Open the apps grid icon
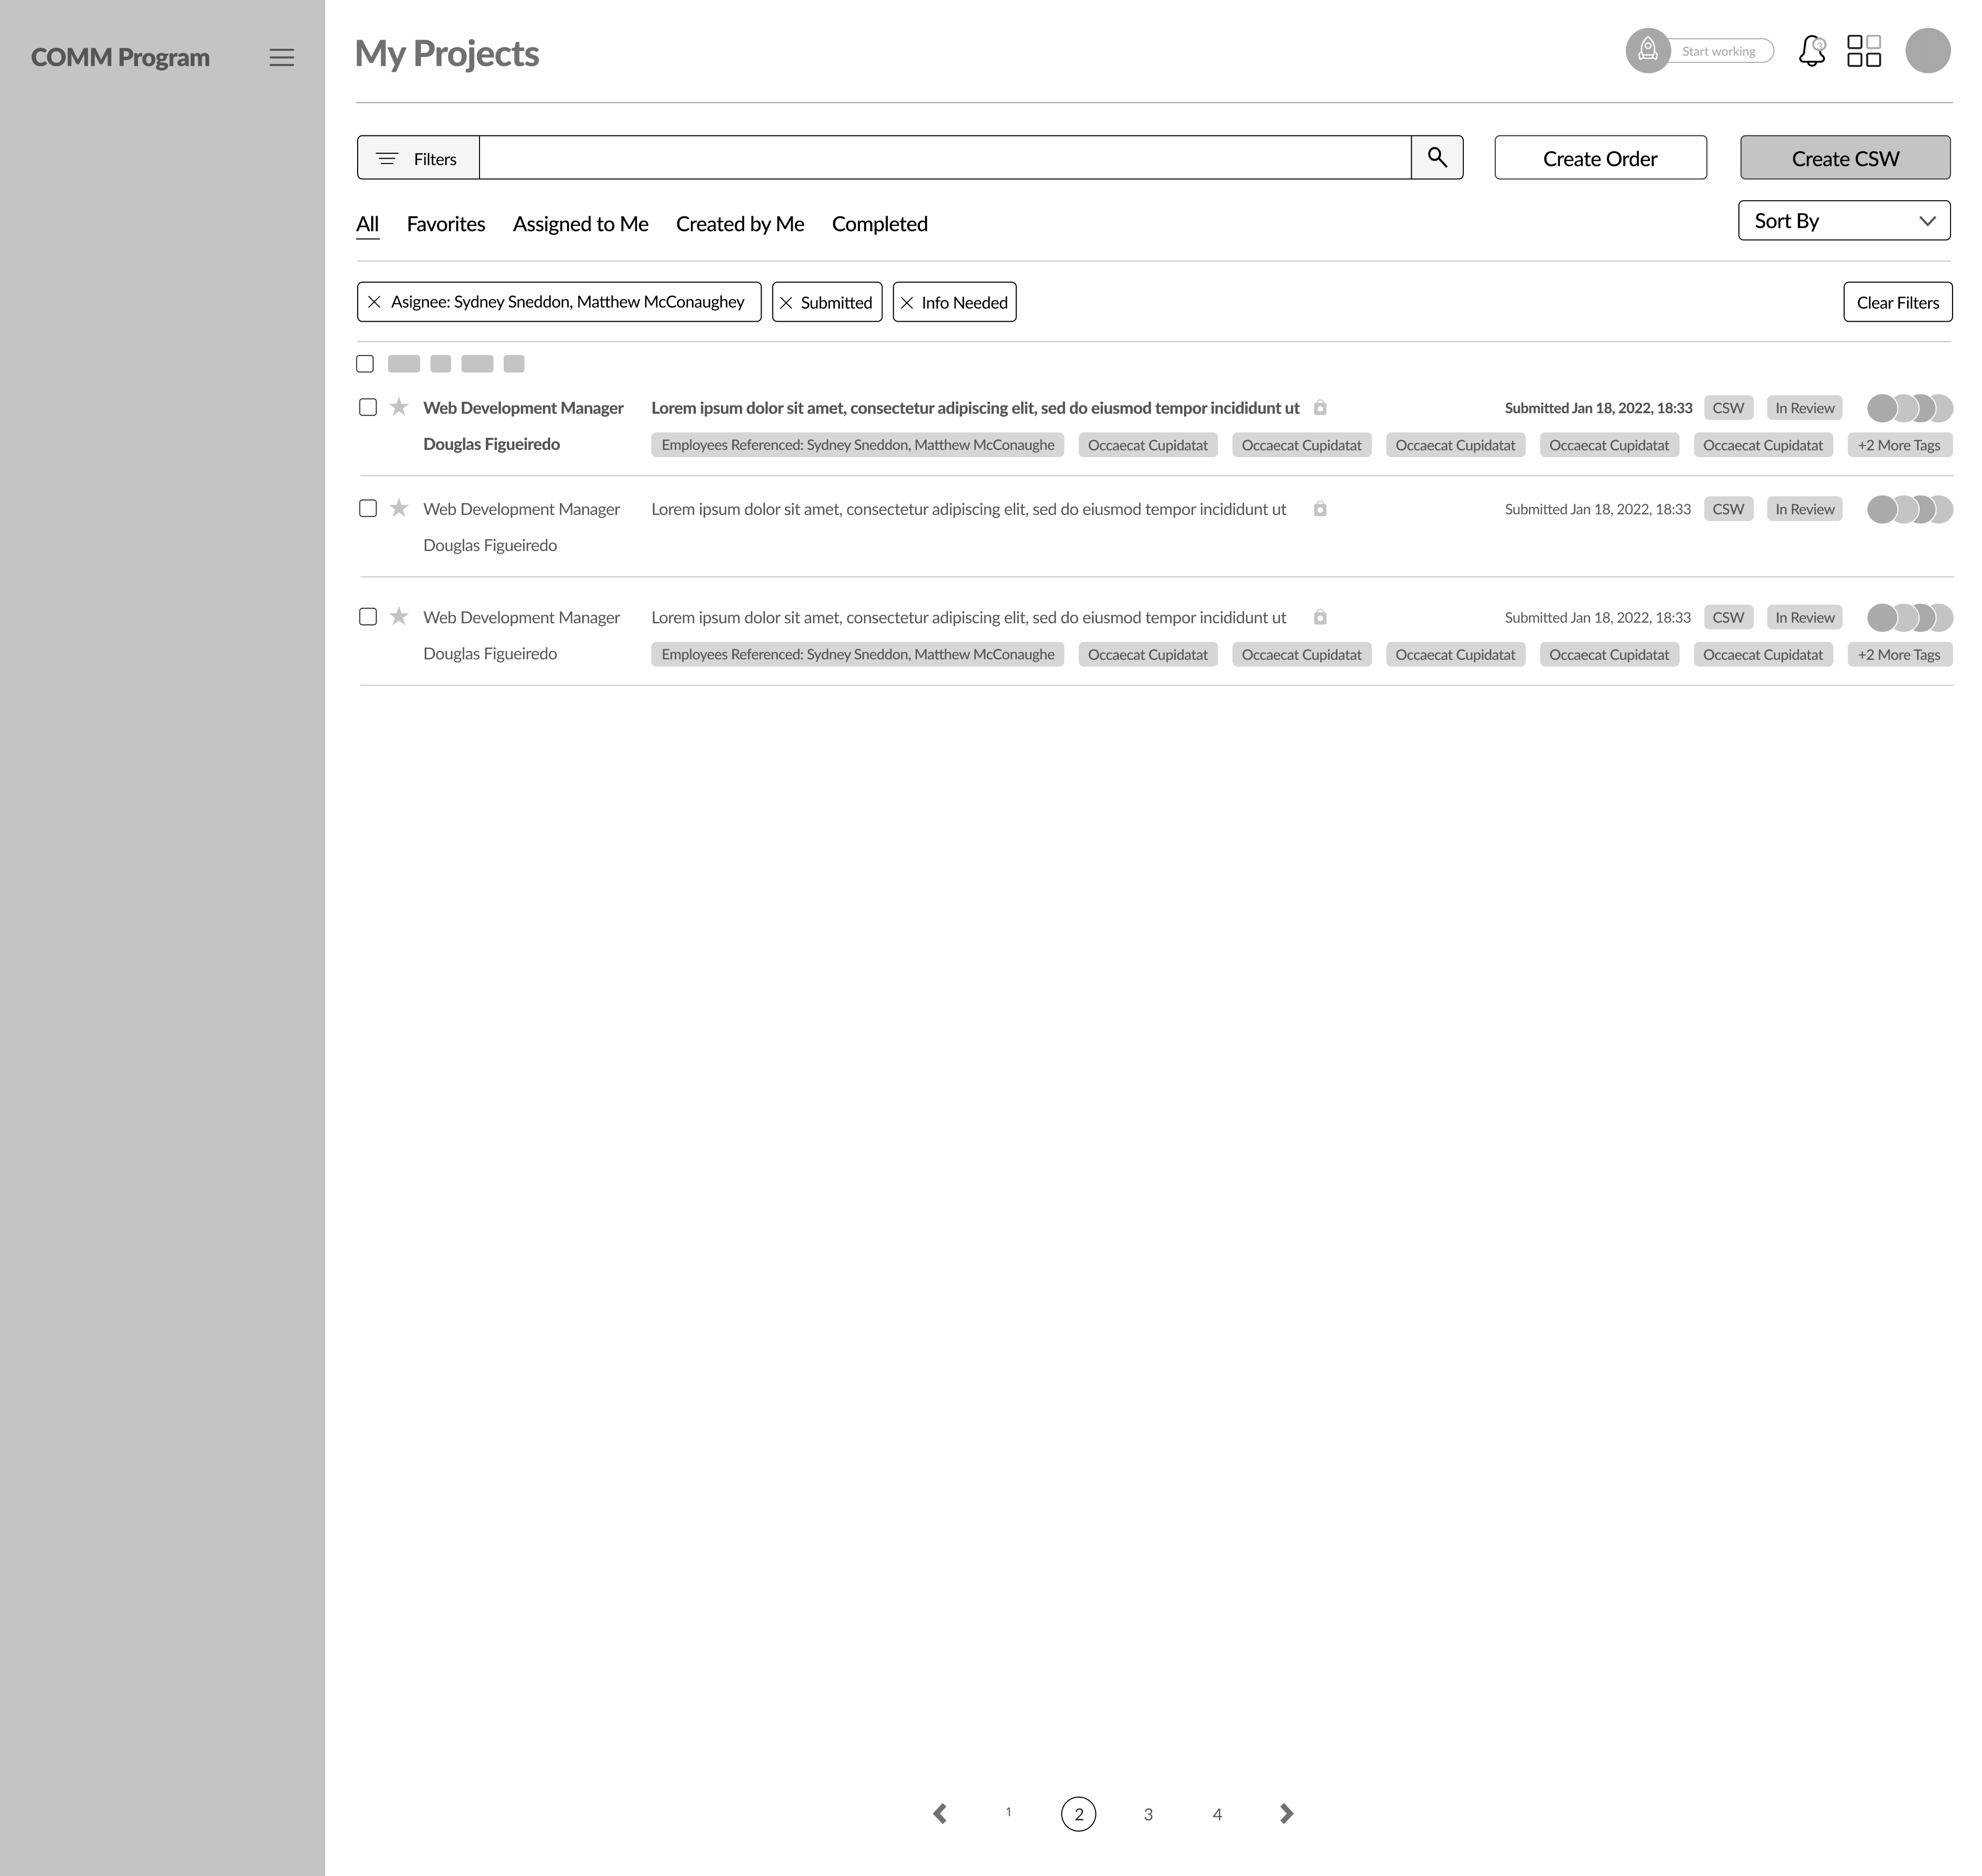Viewport: 1982px width, 1876px height. [1863, 51]
